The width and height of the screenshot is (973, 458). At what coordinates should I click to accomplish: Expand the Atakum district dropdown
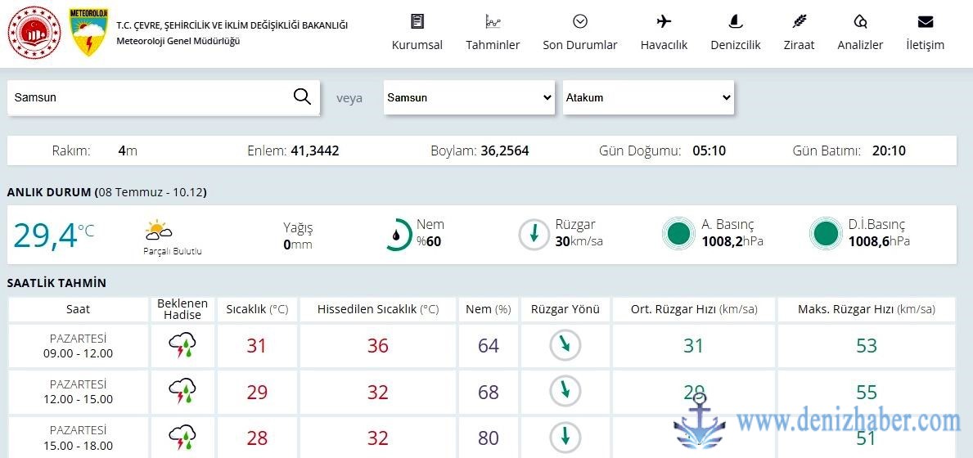[648, 97]
